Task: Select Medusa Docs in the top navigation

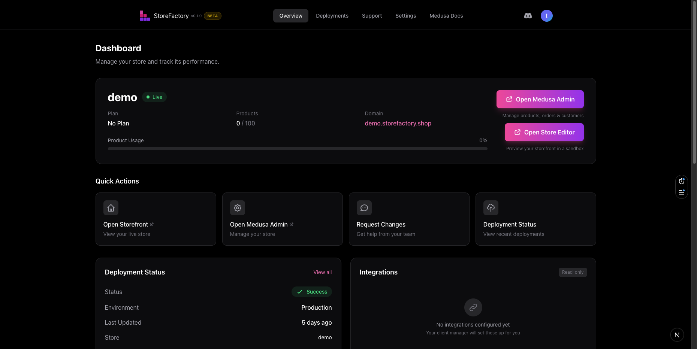Action: tap(446, 16)
